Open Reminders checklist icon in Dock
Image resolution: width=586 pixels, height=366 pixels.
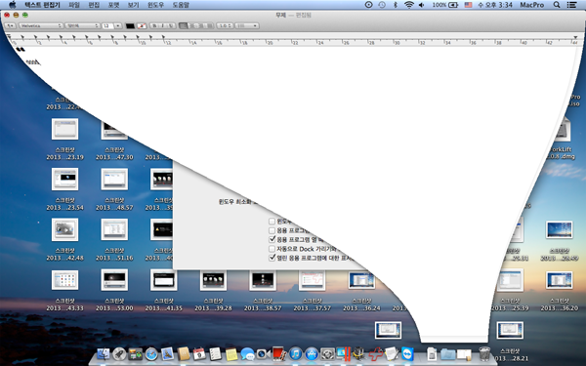point(215,353)
